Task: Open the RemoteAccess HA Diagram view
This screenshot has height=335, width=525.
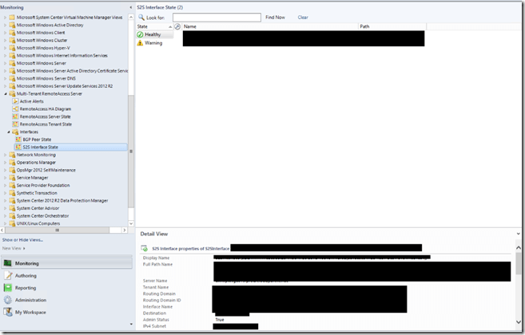Action: 45,108
